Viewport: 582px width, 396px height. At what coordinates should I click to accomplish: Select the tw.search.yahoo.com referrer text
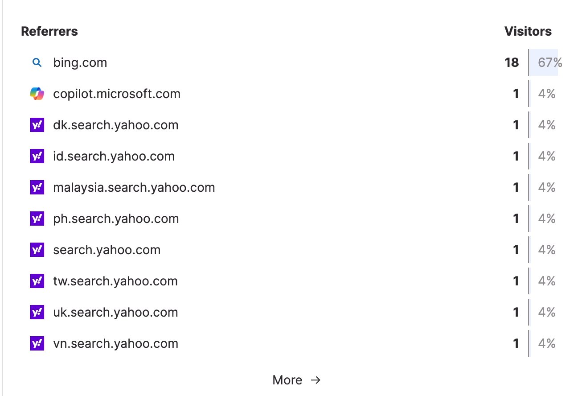(115, 281)
